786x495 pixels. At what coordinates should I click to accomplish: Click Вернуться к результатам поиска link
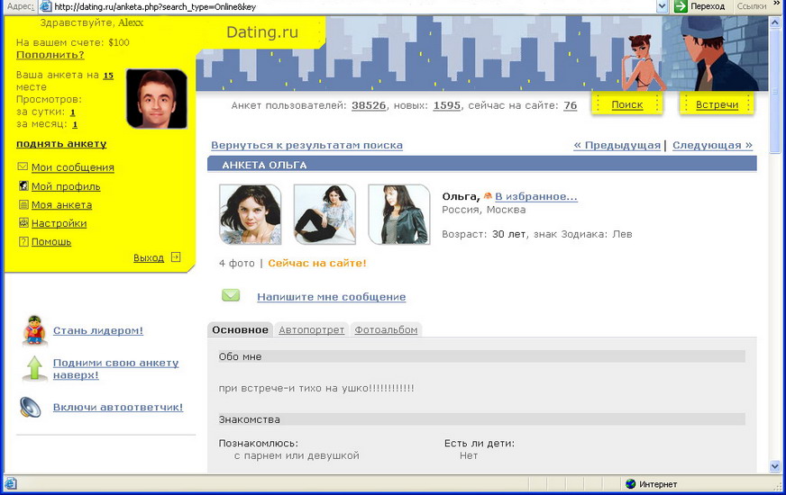pyautogui.click(x=306, y=145)
